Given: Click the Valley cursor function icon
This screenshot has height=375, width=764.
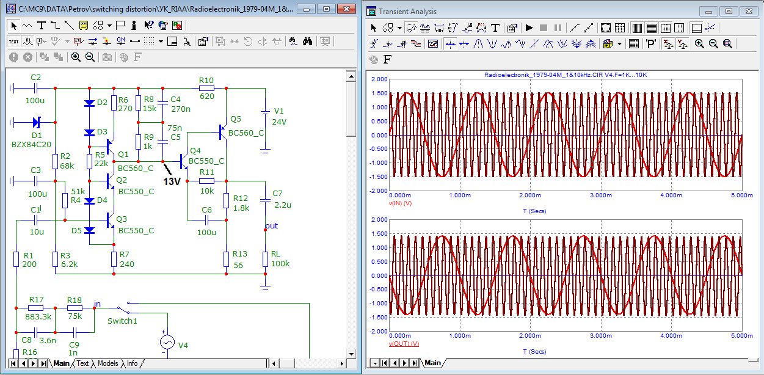Looking at the screenshot, I should click(x=493, y=43).
